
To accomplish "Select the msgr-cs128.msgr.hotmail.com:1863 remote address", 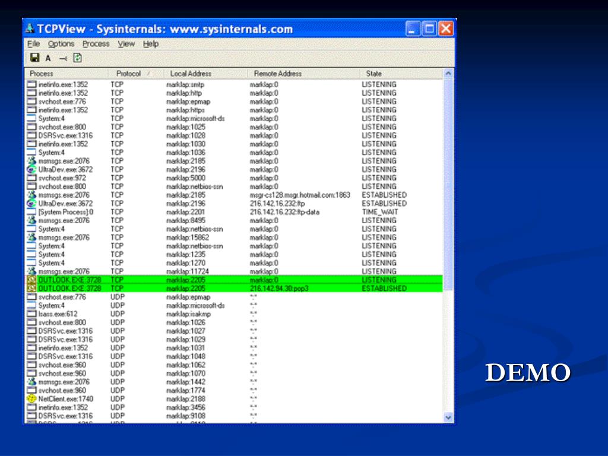I will (300, 195).
